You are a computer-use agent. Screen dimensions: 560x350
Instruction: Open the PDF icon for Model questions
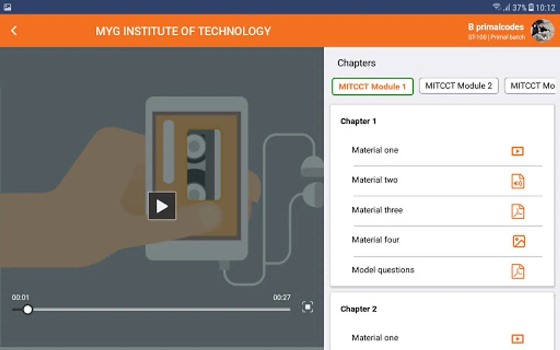click(x=518, y=271)
